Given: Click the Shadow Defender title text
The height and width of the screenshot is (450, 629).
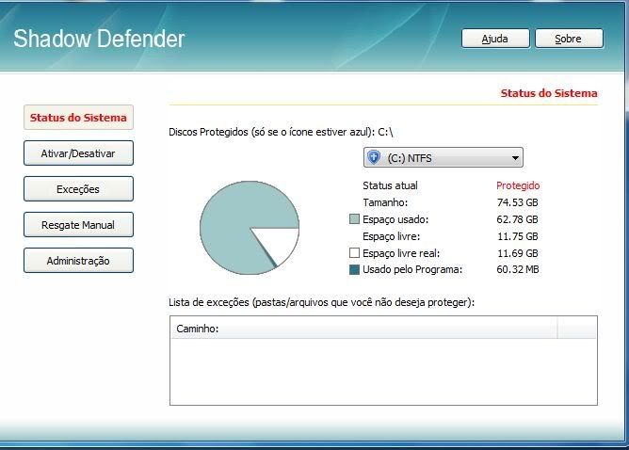Looking at the screenshot, I should coord(99,39).
